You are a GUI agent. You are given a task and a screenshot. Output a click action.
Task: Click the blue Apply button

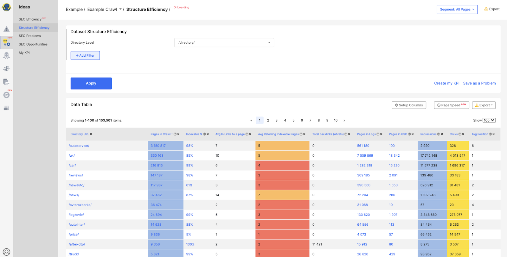[x=91, y=83]
